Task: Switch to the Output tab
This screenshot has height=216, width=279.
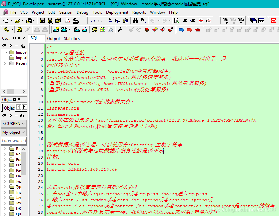Action: point(53,39)
